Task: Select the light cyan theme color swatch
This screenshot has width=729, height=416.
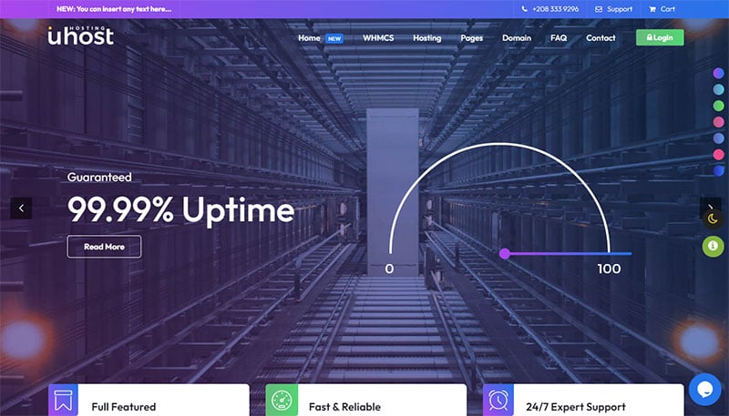Action: pos(718,89)
